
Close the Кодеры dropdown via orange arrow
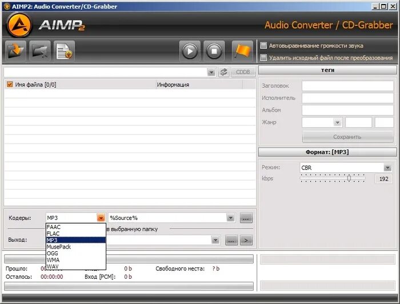point(101,218)
